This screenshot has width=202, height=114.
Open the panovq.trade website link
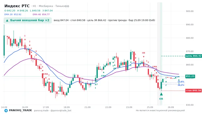[x=41, y=111]
